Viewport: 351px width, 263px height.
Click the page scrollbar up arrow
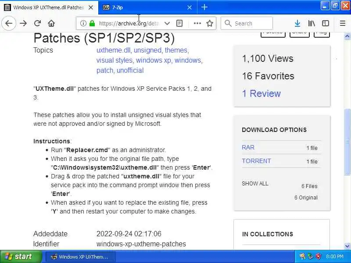pos(347,36)
